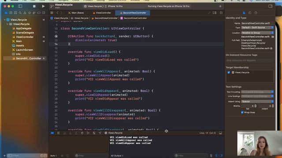Click the Run play button in toolbar
The image size is (282, 158).
(x=43, y=6)
